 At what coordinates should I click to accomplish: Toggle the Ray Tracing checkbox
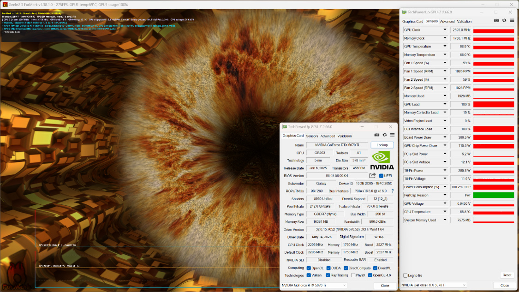328,275
